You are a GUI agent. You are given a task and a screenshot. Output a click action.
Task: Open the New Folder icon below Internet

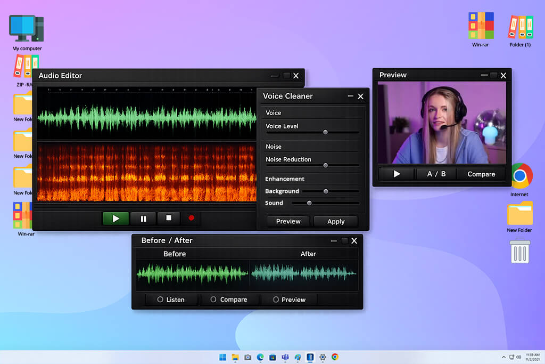coord(519,216)
